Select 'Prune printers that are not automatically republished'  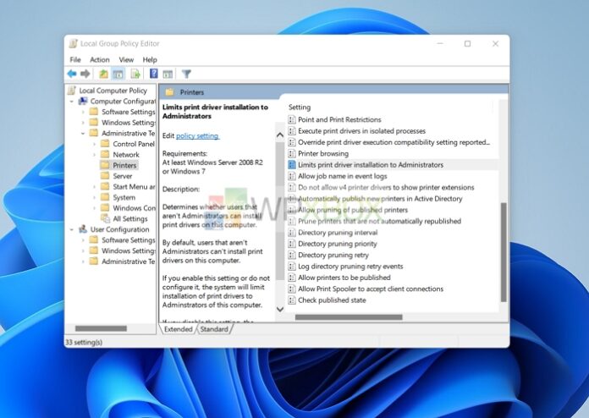click(379, 221)
